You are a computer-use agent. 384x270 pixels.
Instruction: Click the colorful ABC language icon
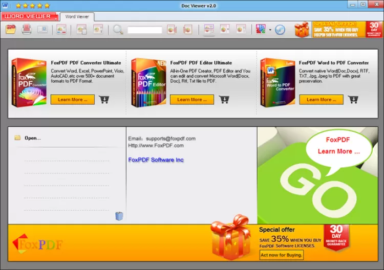(x=261, y=29)
